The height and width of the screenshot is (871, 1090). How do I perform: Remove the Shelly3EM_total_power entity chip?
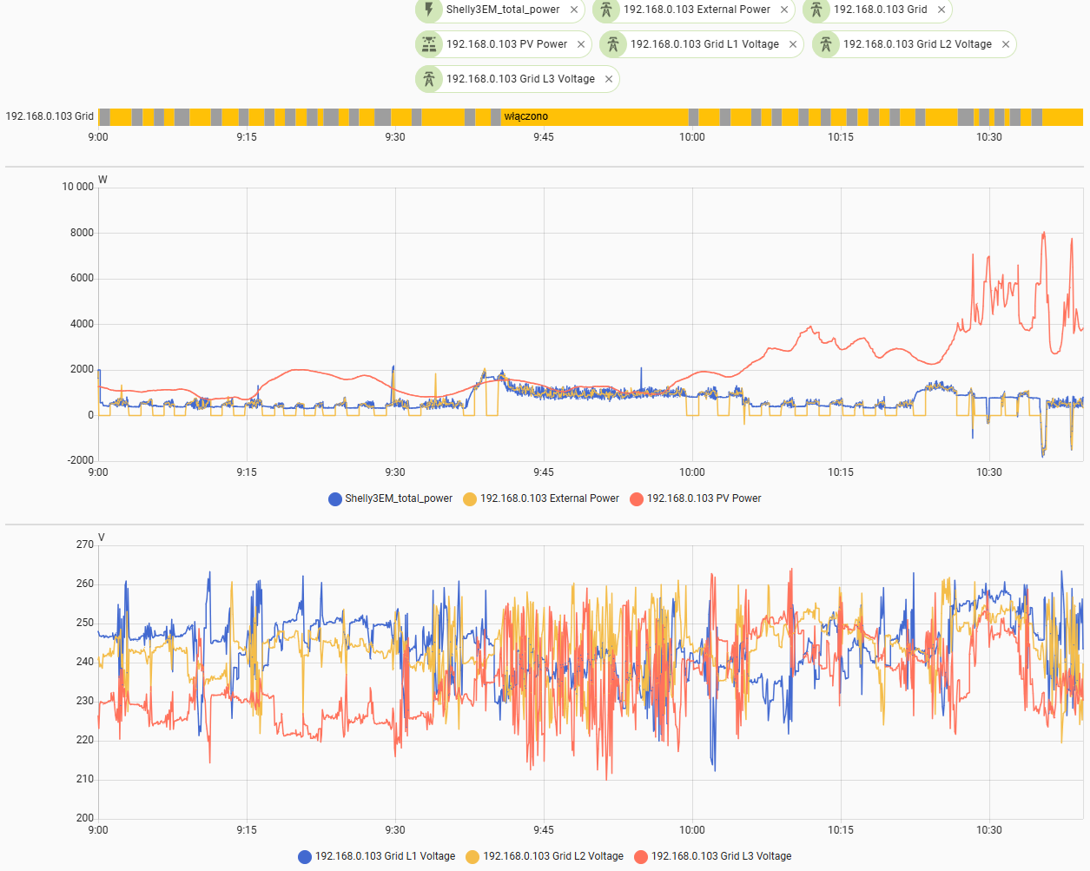(x=574, y=10)
